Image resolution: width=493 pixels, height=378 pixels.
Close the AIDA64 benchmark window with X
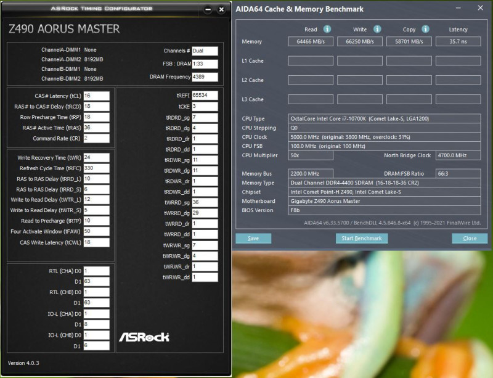tap(481, 8)
